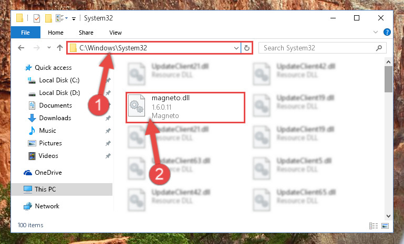Select the magneto.dll file
Viewport: 404px width, 244px height.
(x=185, y=107)
